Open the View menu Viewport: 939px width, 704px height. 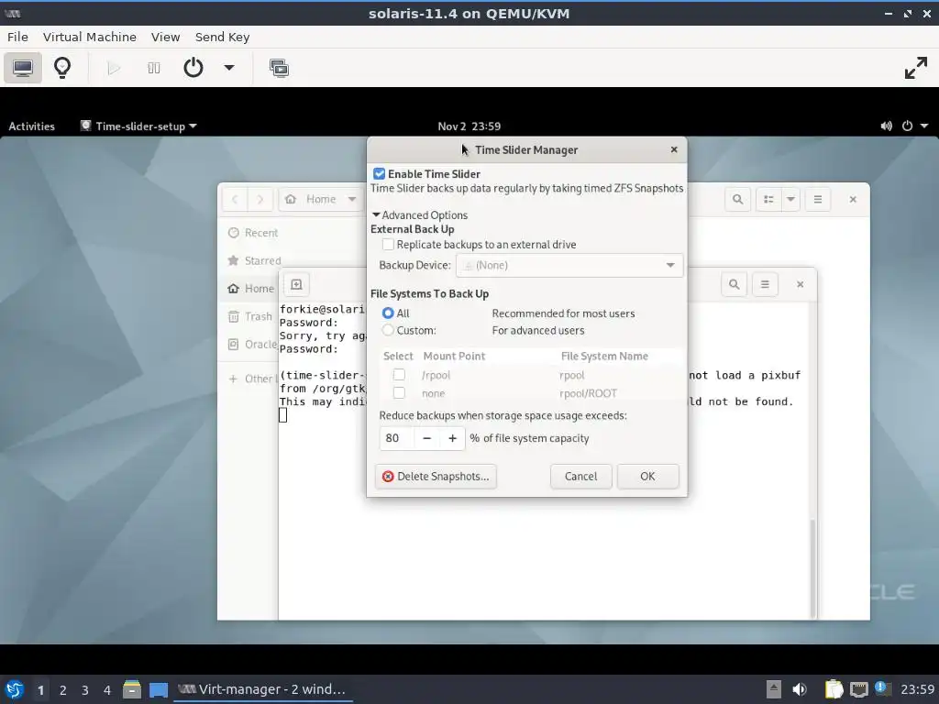(x=165, y=37)
